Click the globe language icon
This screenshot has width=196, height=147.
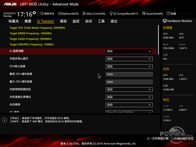pyautogui.click(x=42, y=13)
